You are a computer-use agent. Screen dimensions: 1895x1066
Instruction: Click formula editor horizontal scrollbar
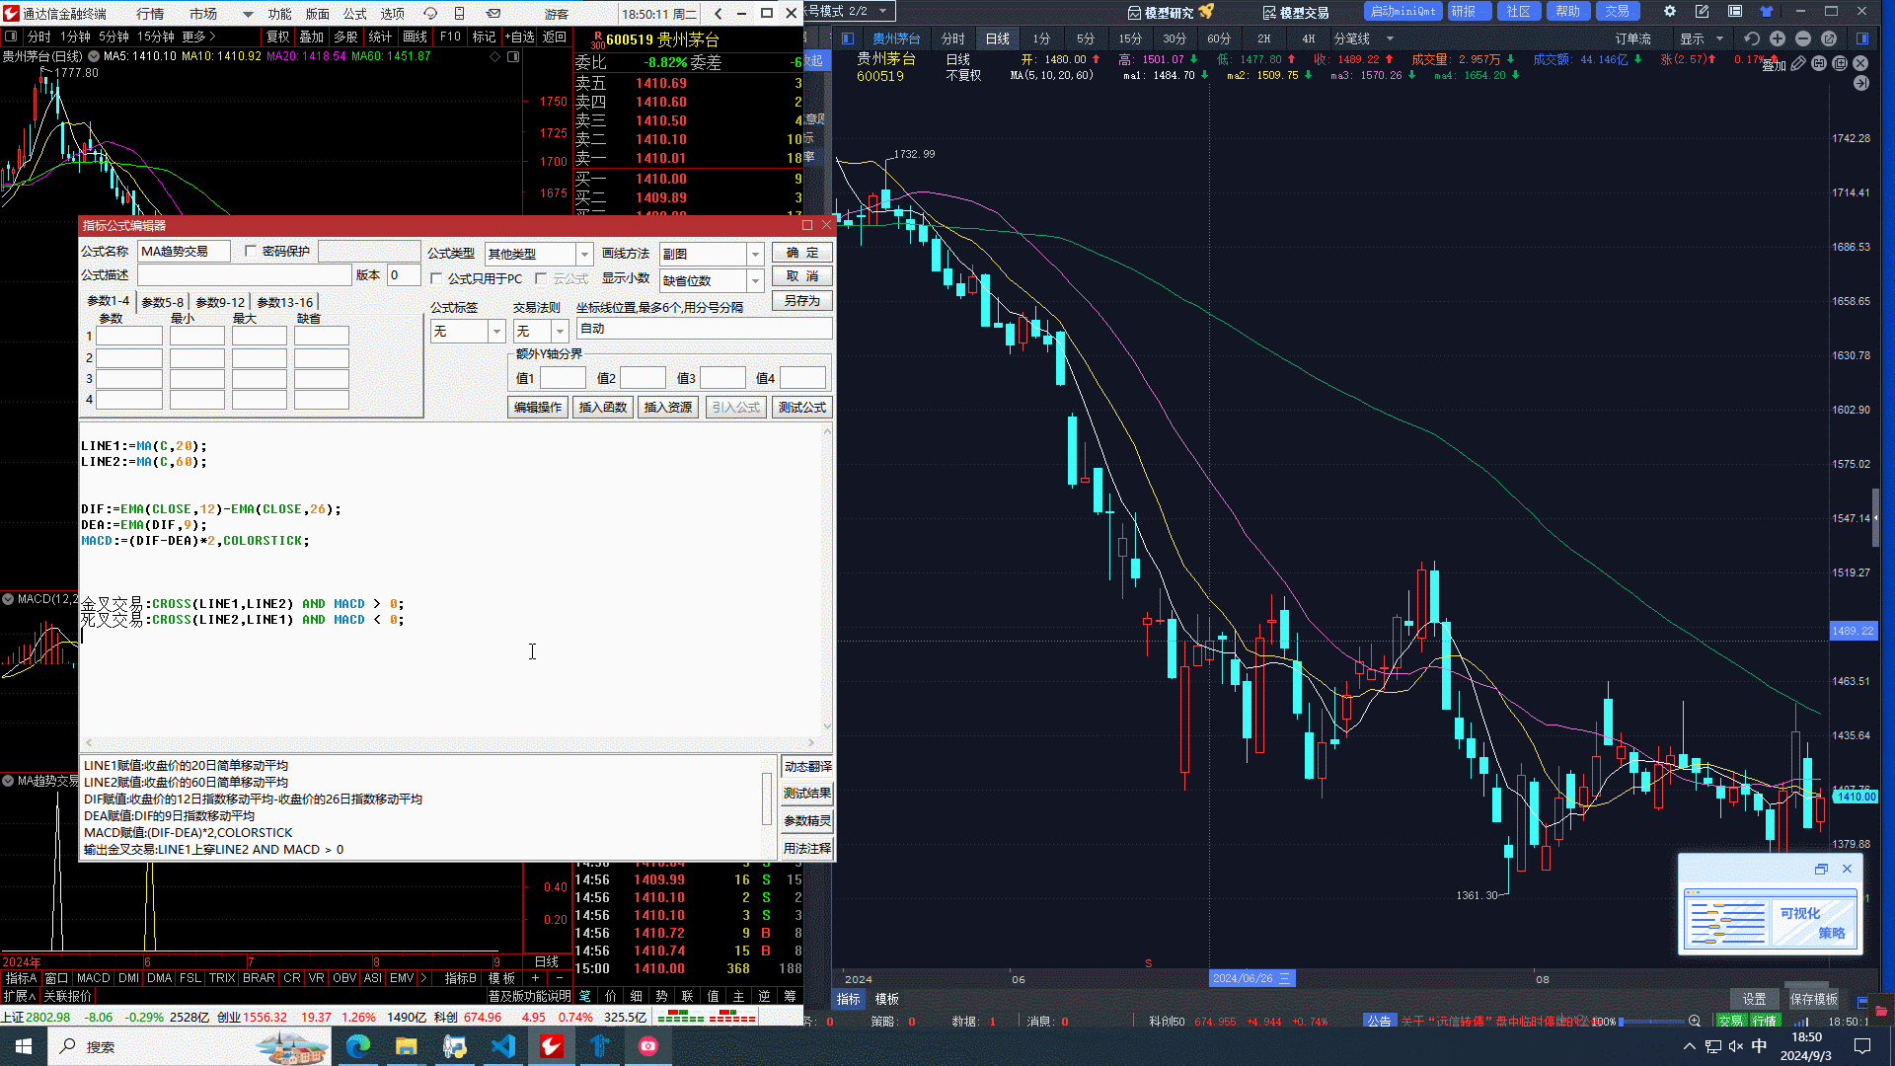pyautogui.click(x=449, y=742)
